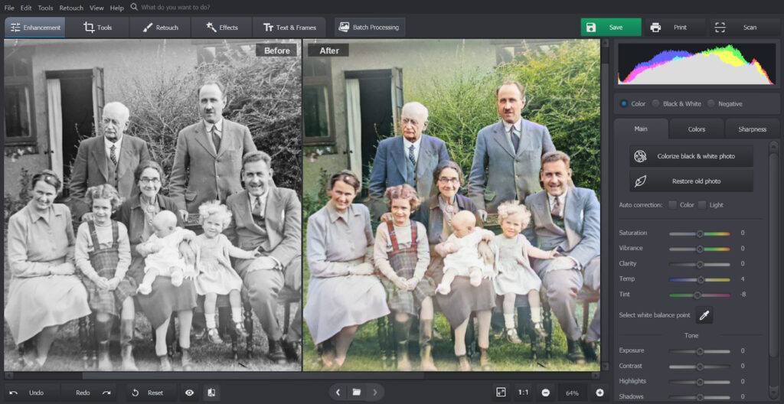Click Colorize black & white photo button

691,156
